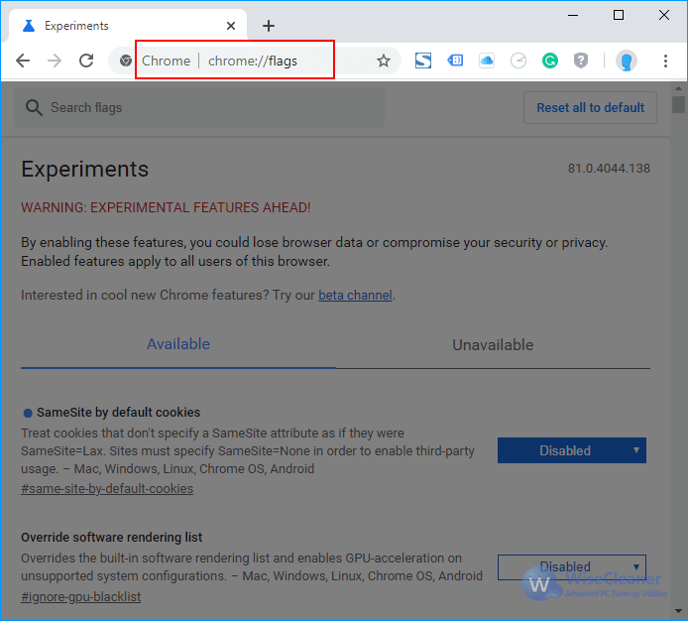The image size is (688, 621).
Task: Switch to the Unavailable tab
Action: point(493,345)
